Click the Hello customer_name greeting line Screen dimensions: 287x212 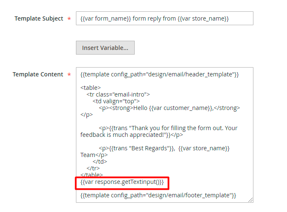coord(169,108)
